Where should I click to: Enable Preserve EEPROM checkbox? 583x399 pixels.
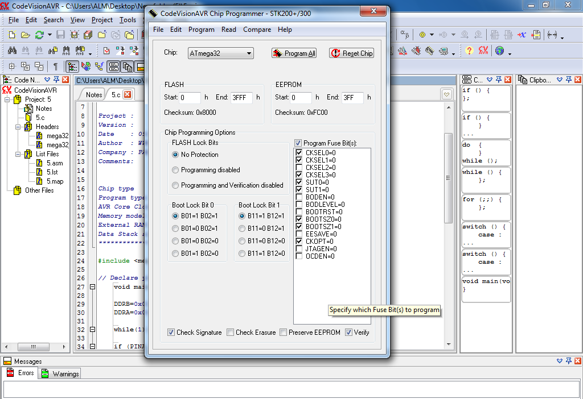tap(284, 332)
